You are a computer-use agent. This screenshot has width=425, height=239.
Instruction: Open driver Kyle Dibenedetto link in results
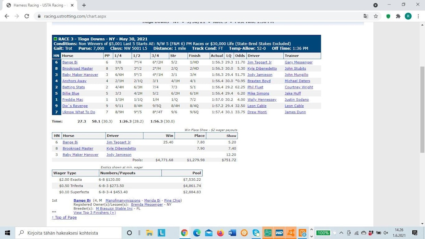coord(262,69)
